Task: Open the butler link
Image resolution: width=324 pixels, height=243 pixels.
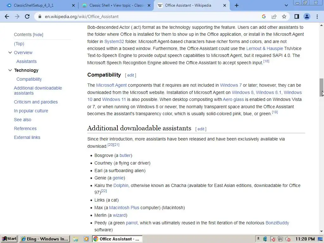Action: [125, 156]
